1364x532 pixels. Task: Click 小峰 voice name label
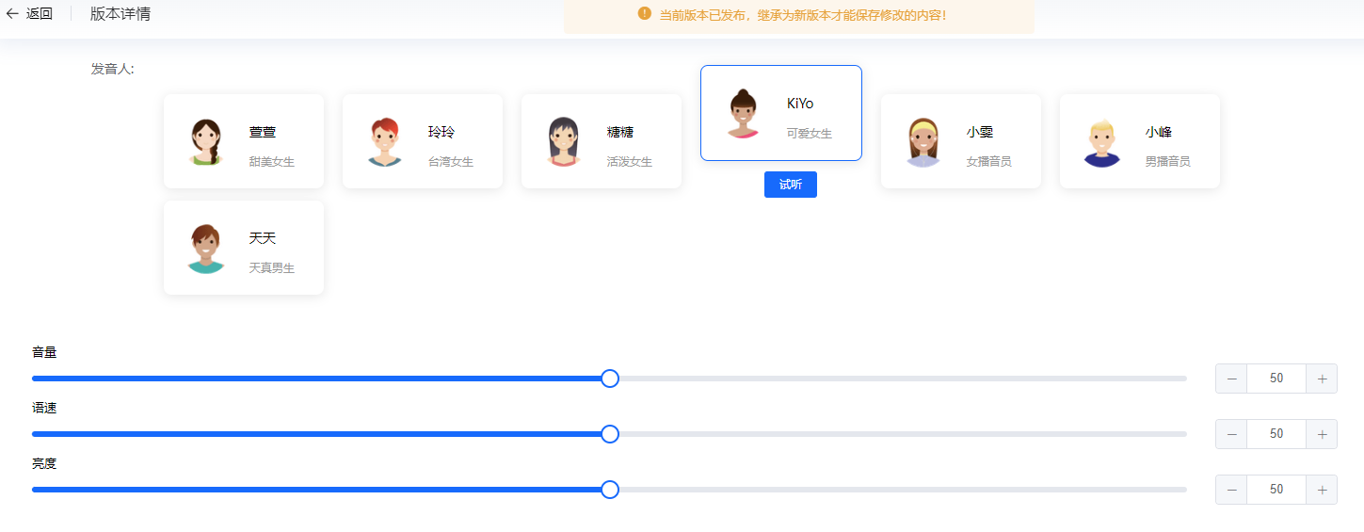[1159, 132]
